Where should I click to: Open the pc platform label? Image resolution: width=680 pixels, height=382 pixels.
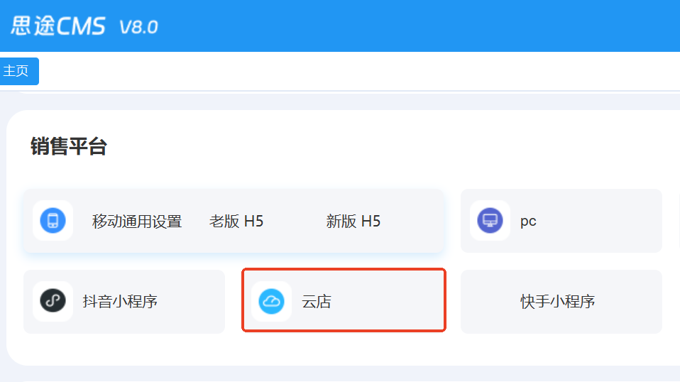click(x=528, y=222)
